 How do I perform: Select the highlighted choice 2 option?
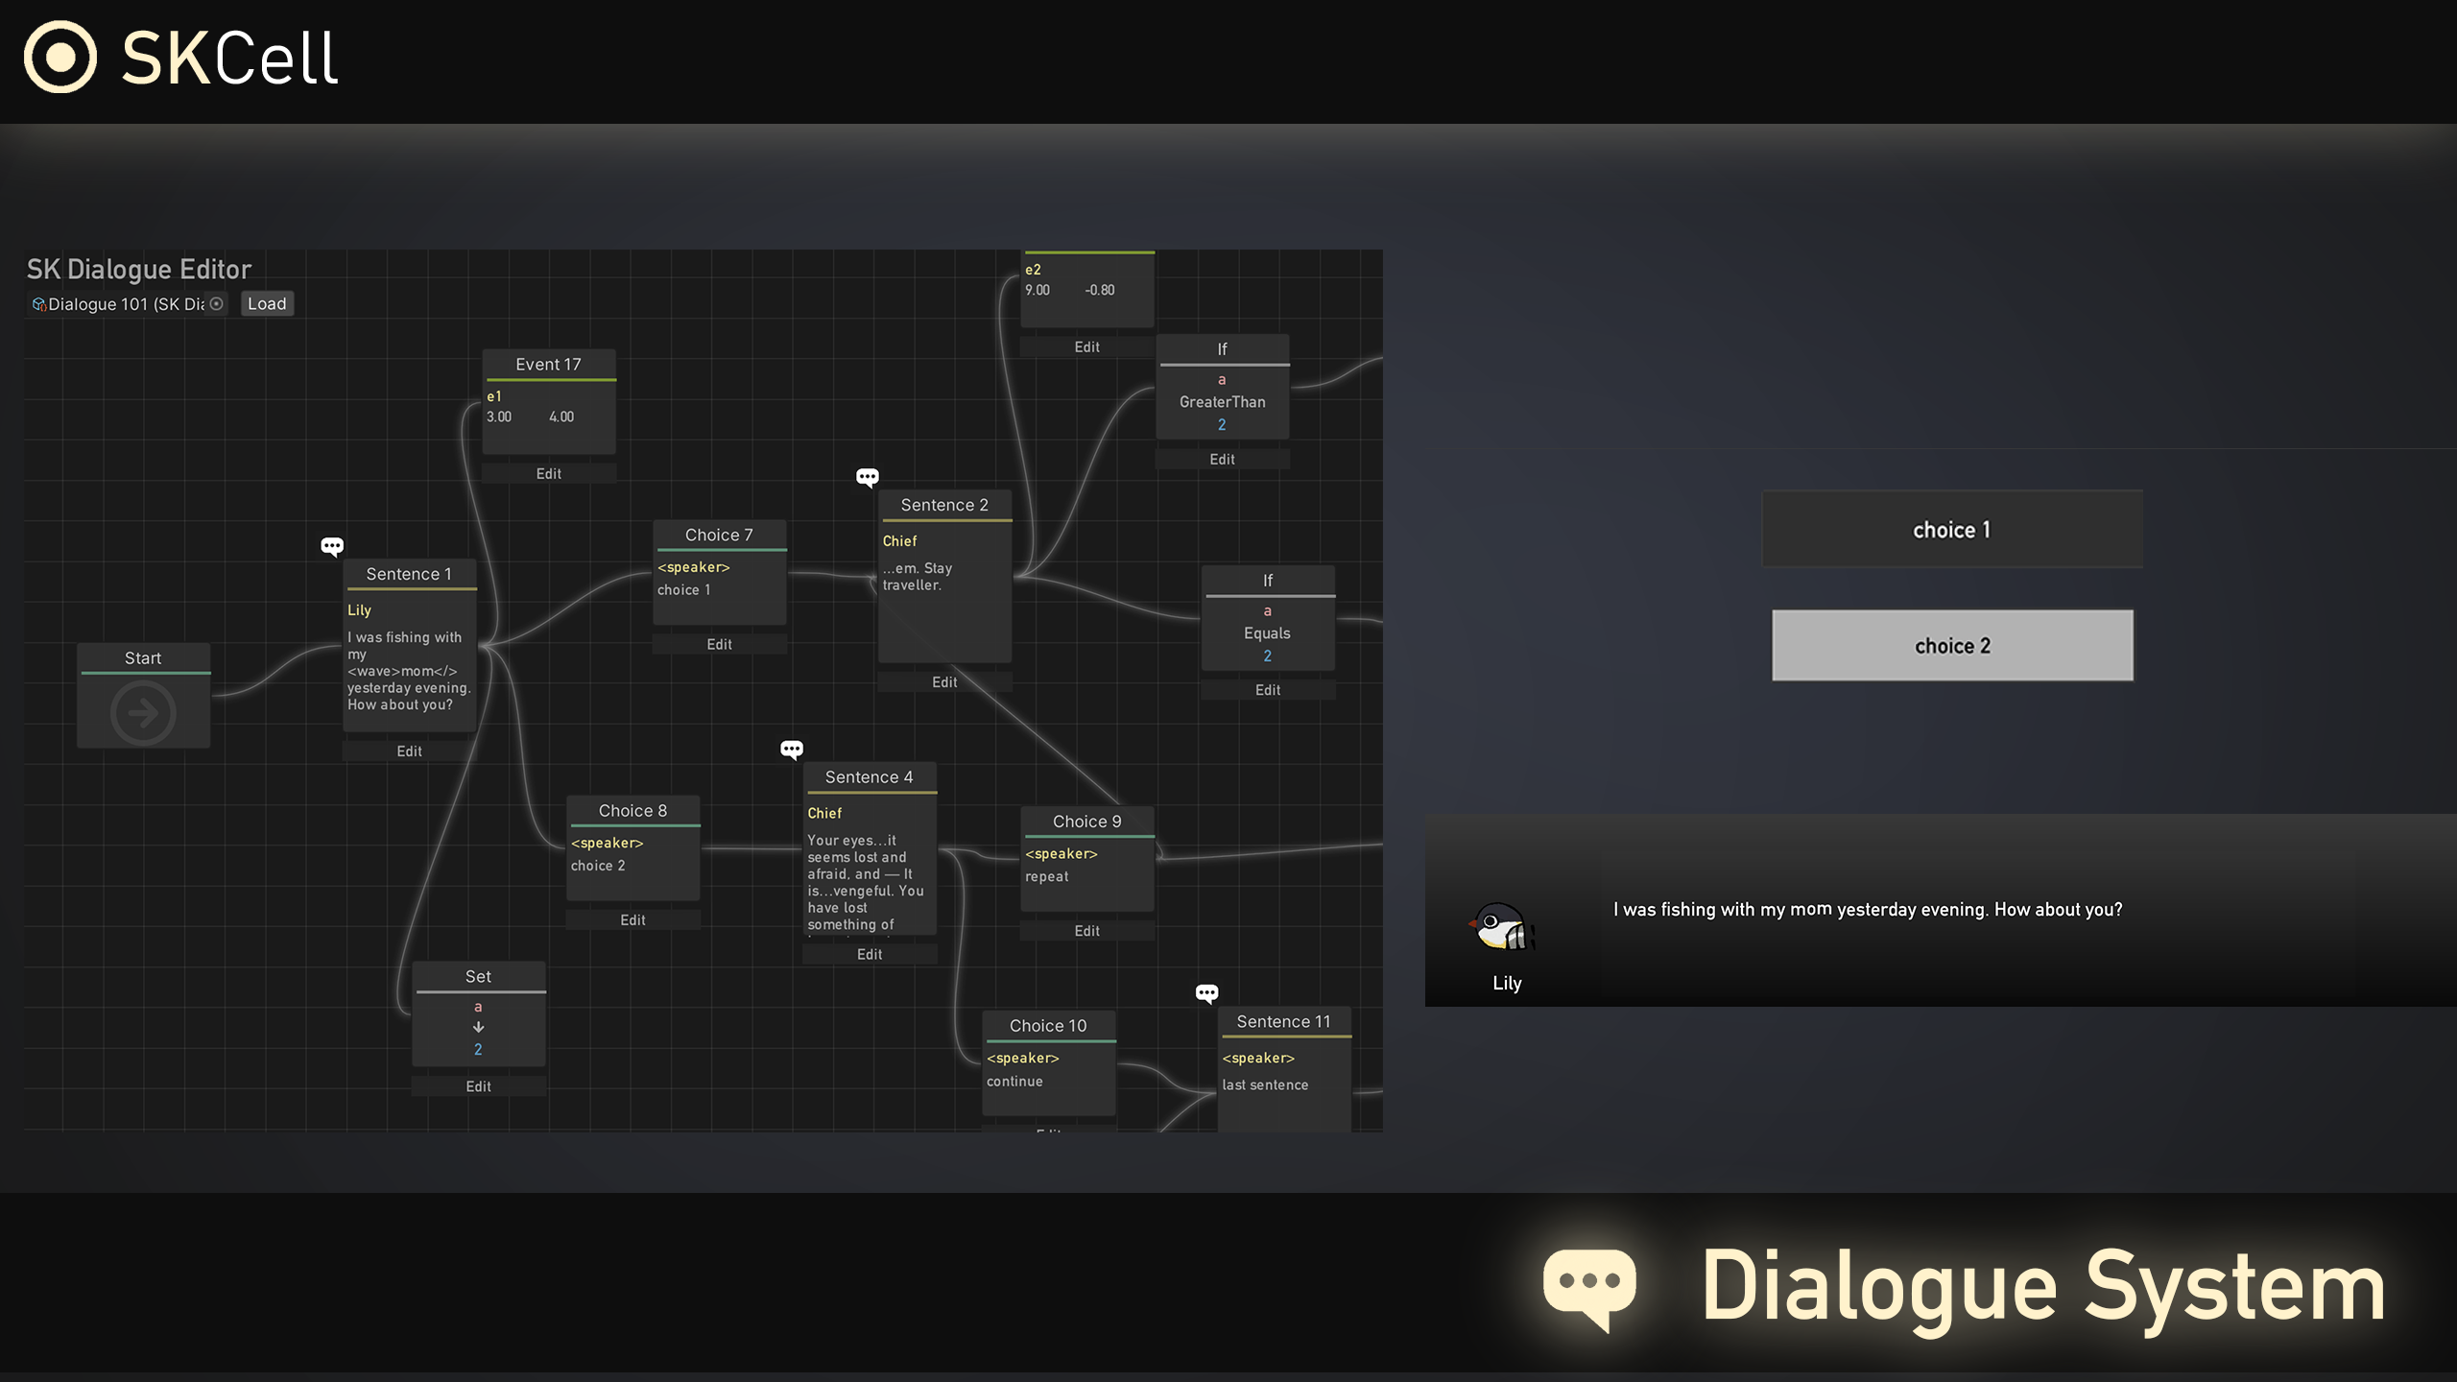(x=1951, y=646)
